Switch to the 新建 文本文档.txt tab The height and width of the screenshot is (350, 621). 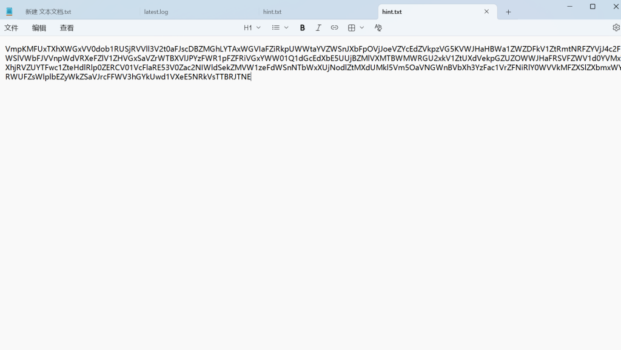click(x=49, y=12)
